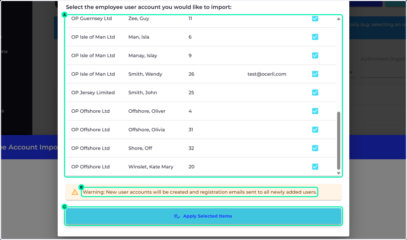Click OP Jersey Limited organisation cell
Image resolution: width=407 pixels, height=240 pixels.
[93, 92]
